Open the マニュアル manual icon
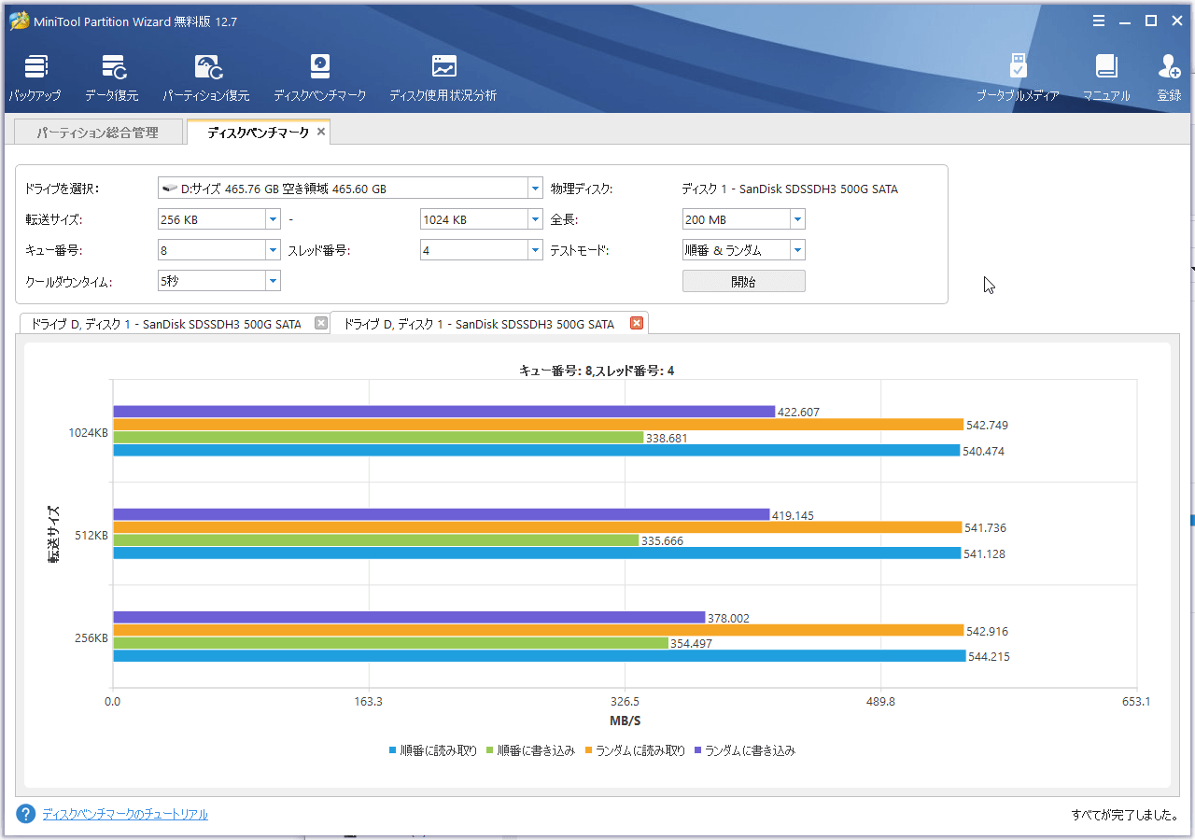Image resolution: width=1195 pixels, height=840 pixels. tap(1106, 77)
